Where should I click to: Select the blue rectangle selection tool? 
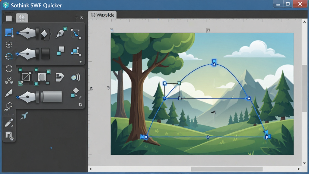(x=9, y=33)
